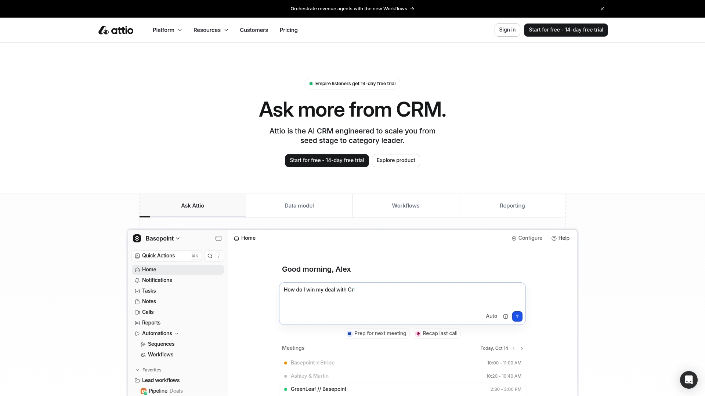The height and width of the screenshot is (396, 705).
Task: Open the Orchestrate revenue agents announcement link
Action: coord(352,9)
